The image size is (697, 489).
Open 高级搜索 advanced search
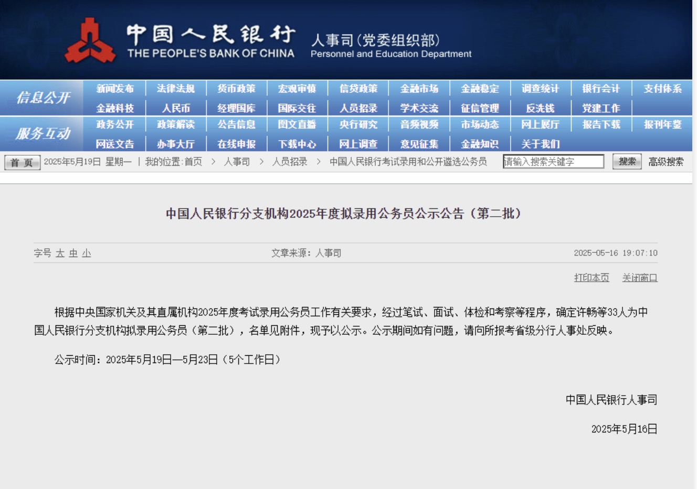(666, 162)
